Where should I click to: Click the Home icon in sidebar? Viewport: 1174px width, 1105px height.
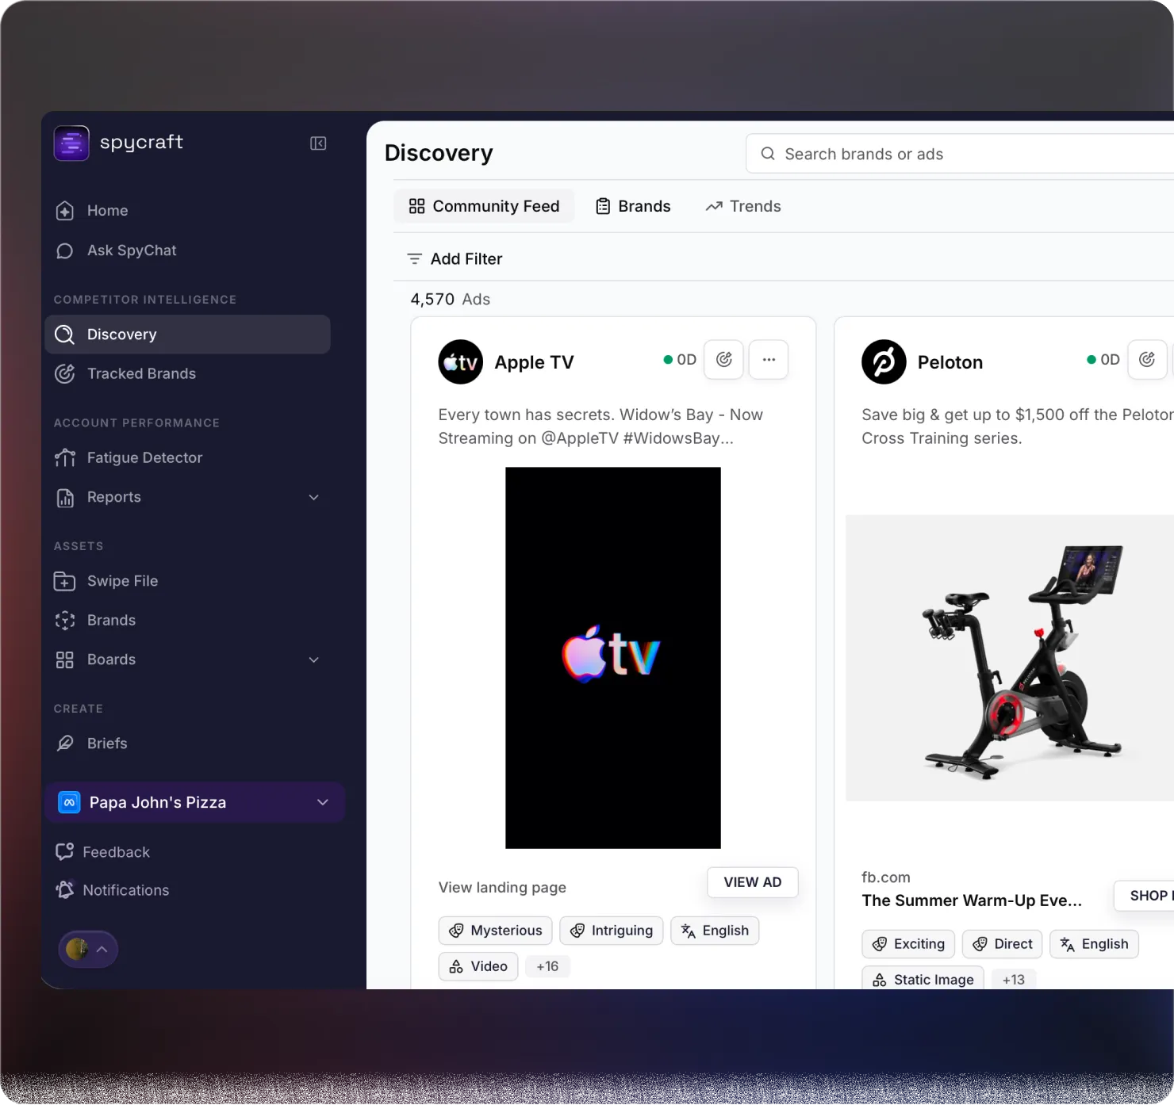65,211
